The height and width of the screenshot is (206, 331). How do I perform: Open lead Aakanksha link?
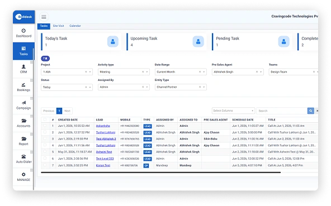[x=103, y=126]
